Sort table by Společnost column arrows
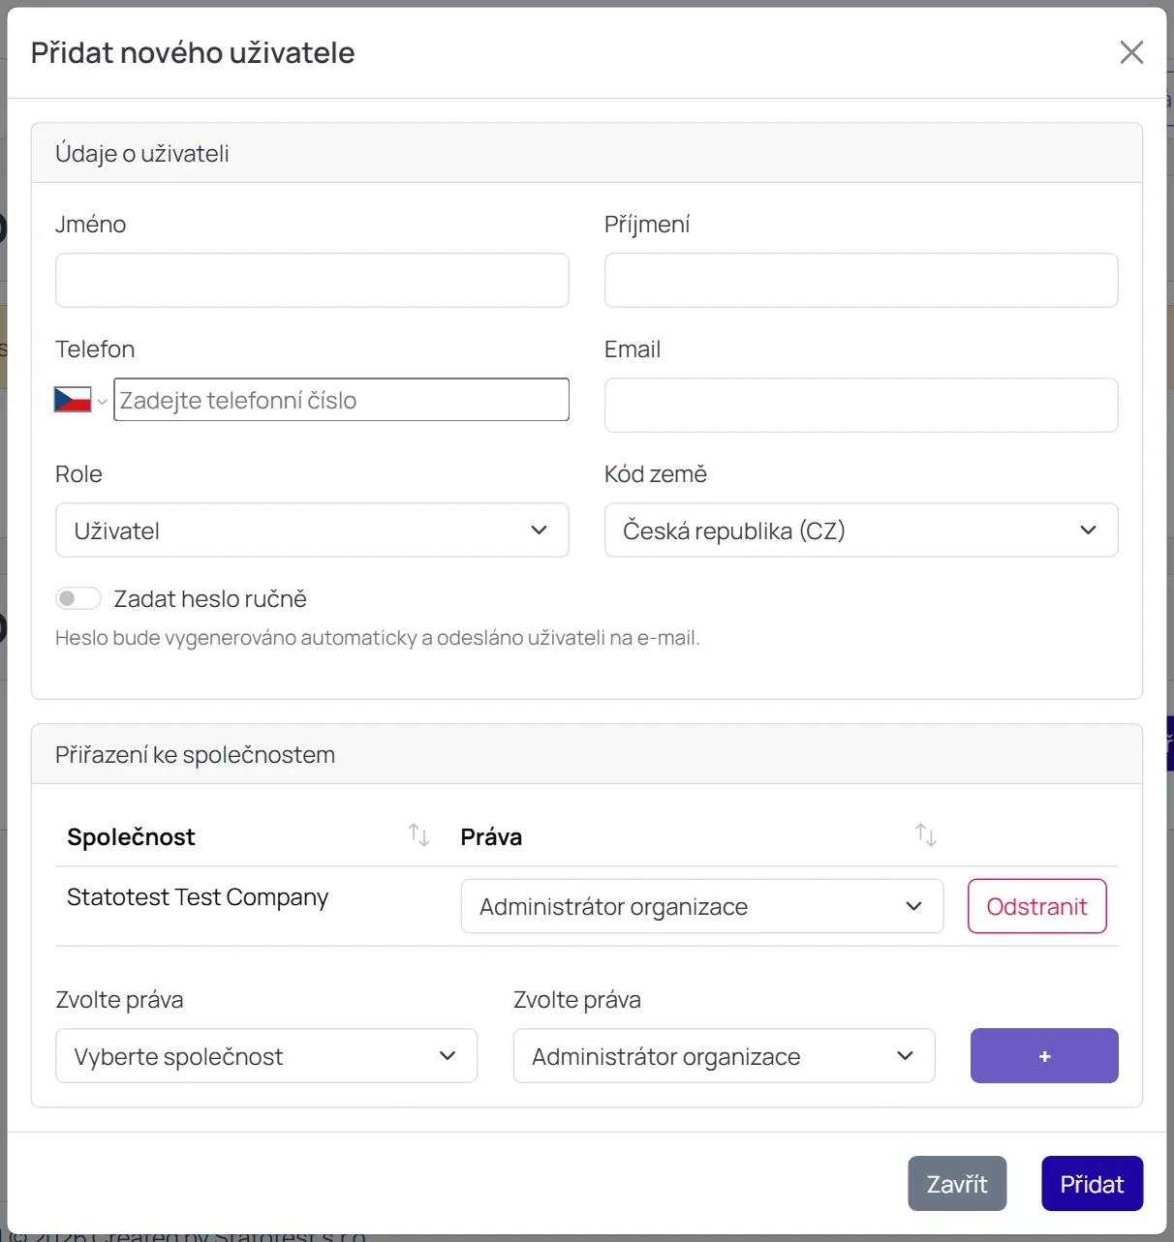1174x1242 pixels. click(418, 834)
